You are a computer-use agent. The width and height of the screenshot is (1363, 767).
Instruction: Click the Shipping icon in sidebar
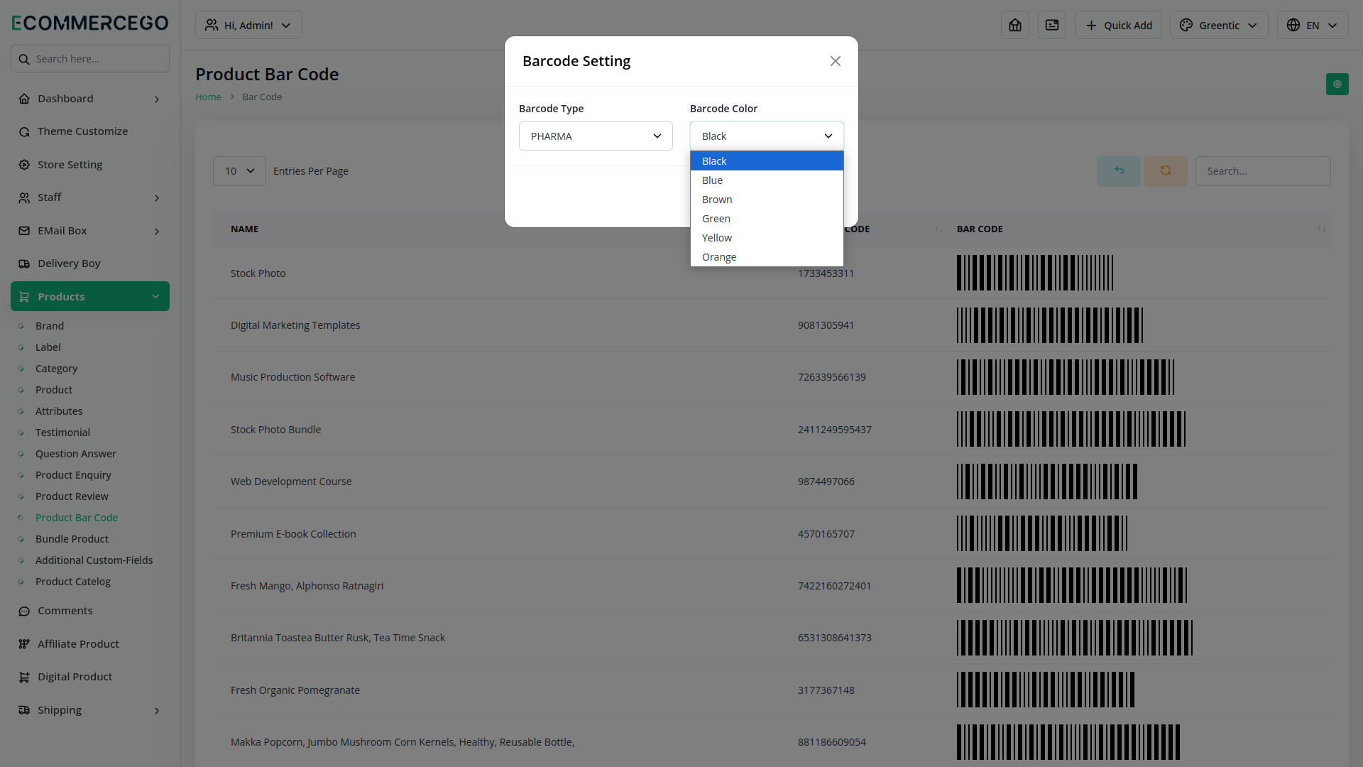click(24, 710)
